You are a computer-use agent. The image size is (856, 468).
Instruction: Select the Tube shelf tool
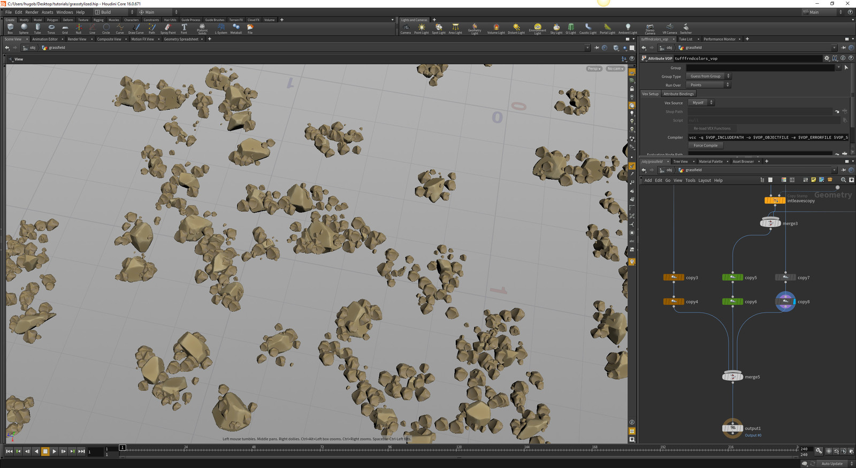click(37, 28)
